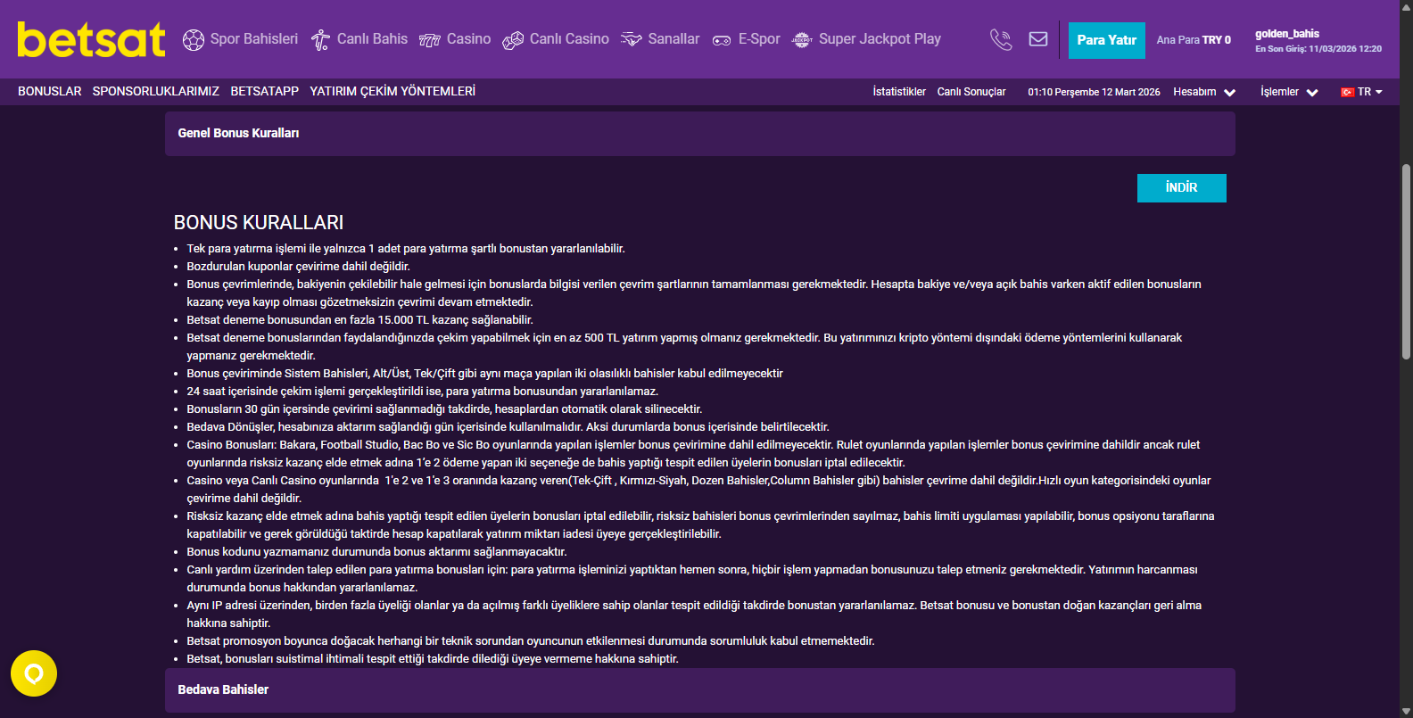The height and width of the screenshot is (718, 1413).
Task: Click rule starting 'Tek para yatırma işlemi'
Action: (406, 249)
